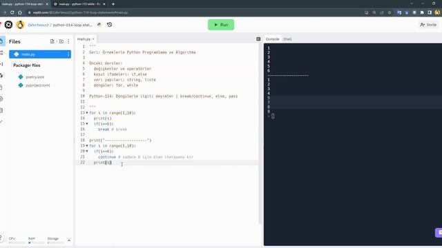This screenshot has width=442, height=248.
Task: Reload the page
Action: point(12,12)
